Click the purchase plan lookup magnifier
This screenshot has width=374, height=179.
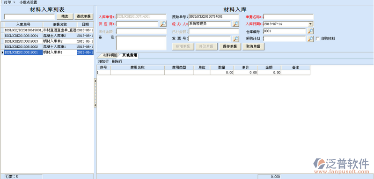coord(310,39)
